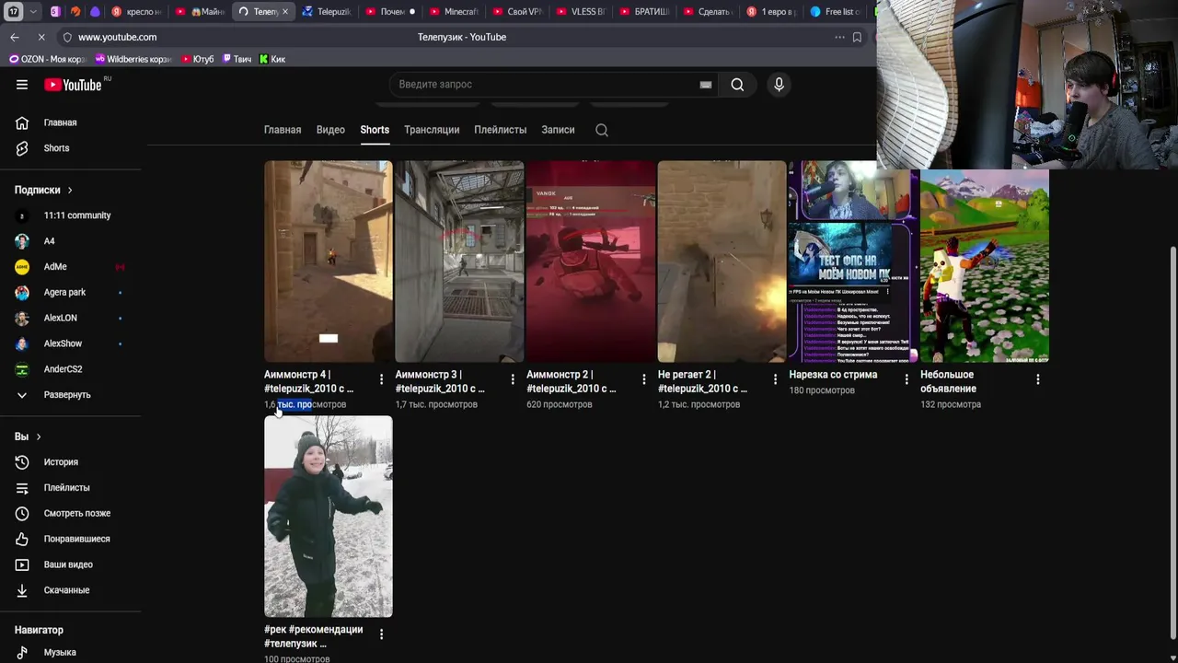Switch to Telepuzik browser tab
Screen dimensions: 1178x663
(326, 12)
